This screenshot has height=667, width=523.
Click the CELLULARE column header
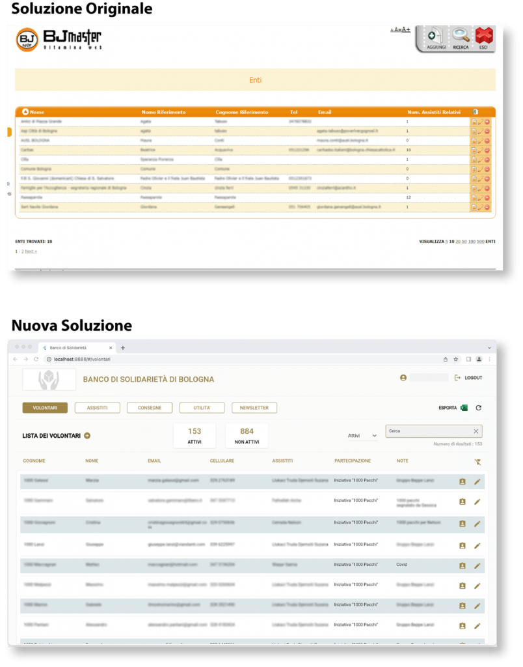tap(222, 461)
